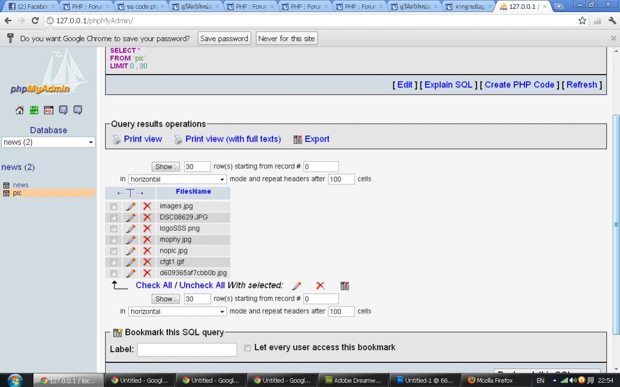Click the Explain SQL link

click(449, 85)
